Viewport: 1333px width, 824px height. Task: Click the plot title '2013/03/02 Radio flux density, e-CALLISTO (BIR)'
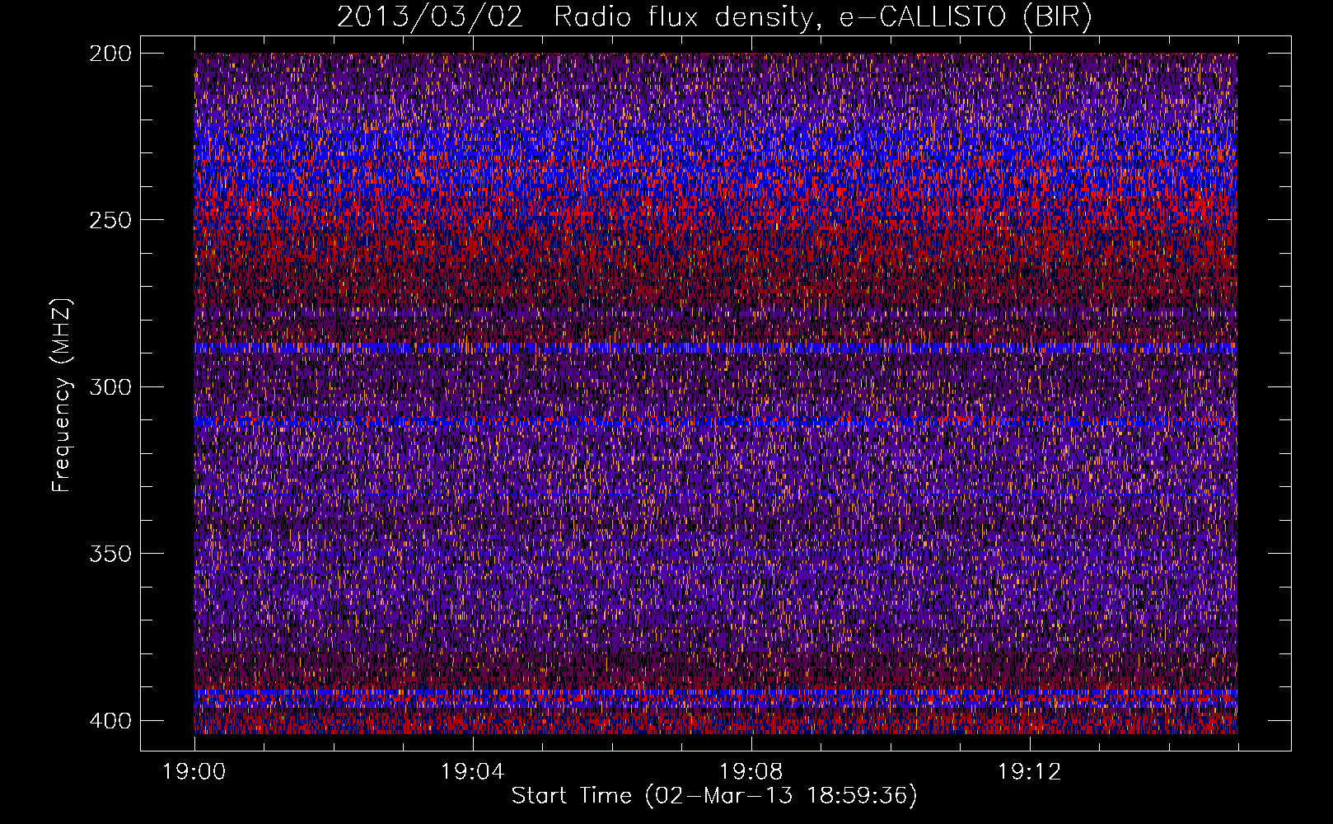[714, 17]
